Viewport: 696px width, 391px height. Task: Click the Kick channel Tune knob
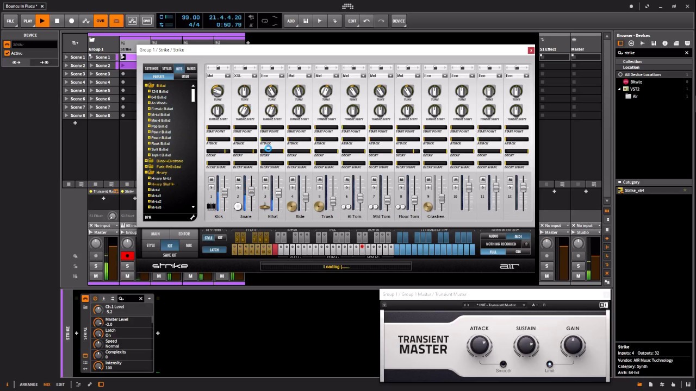(217, 91)
